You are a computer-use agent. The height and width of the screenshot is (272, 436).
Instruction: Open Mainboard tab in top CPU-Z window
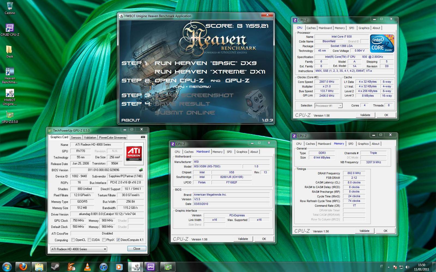tap(325, 28)
